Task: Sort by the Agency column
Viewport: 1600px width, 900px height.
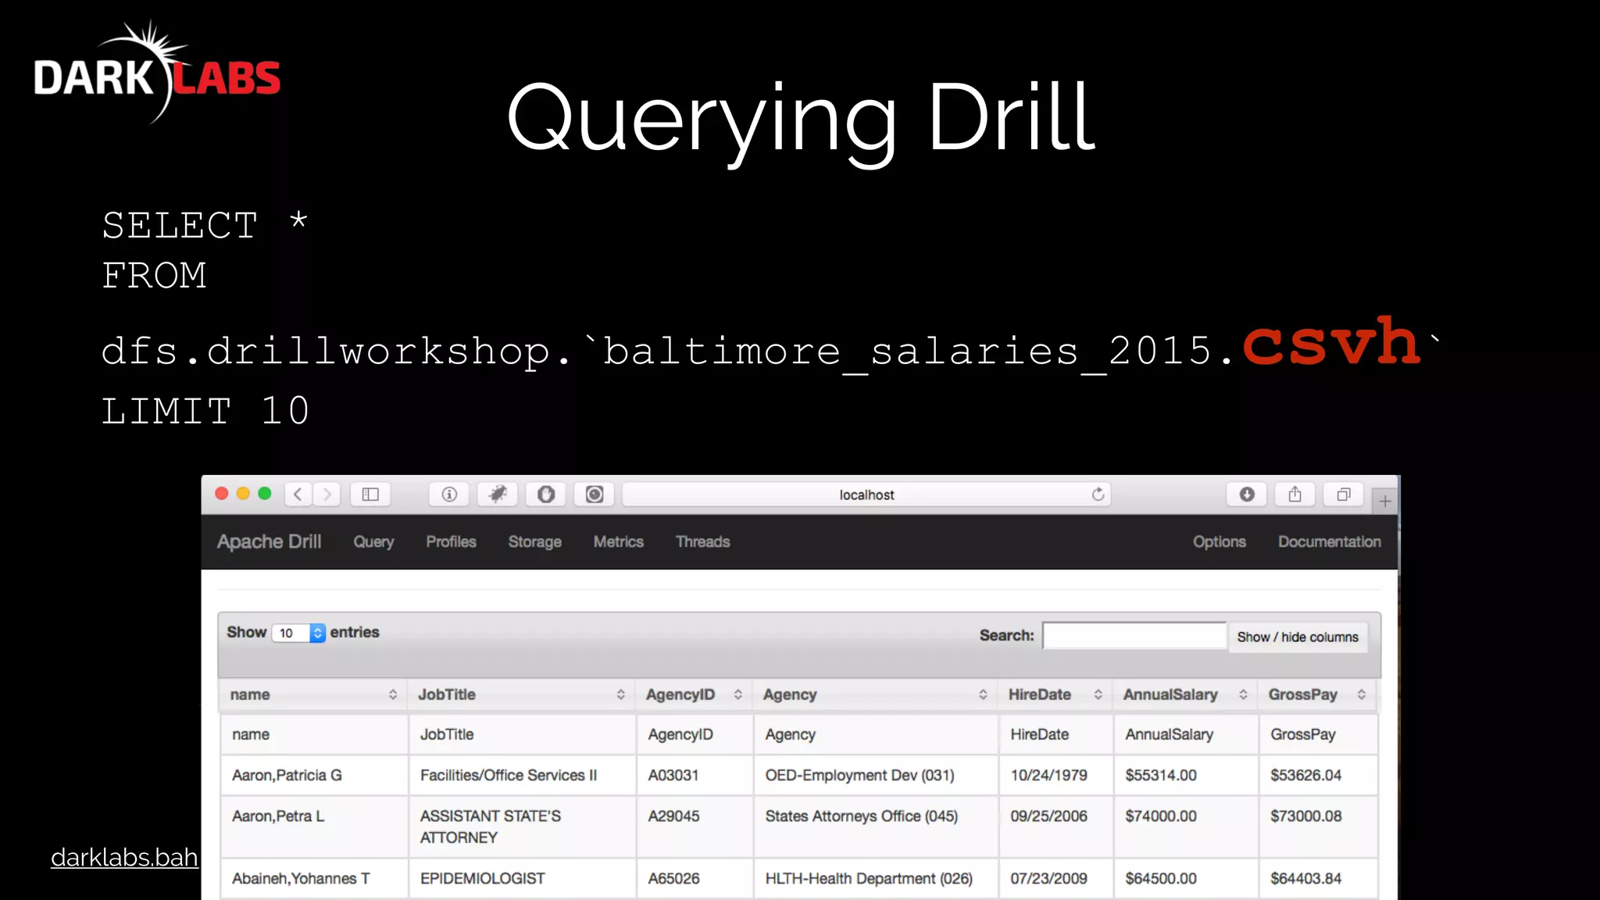Action: [875, 695]
